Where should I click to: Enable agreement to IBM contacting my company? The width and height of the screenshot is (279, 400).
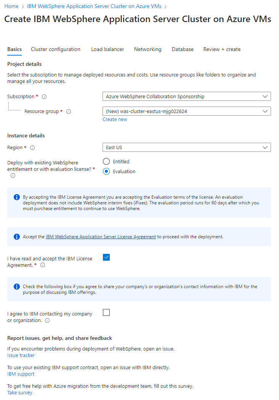(x=106, y=312)
